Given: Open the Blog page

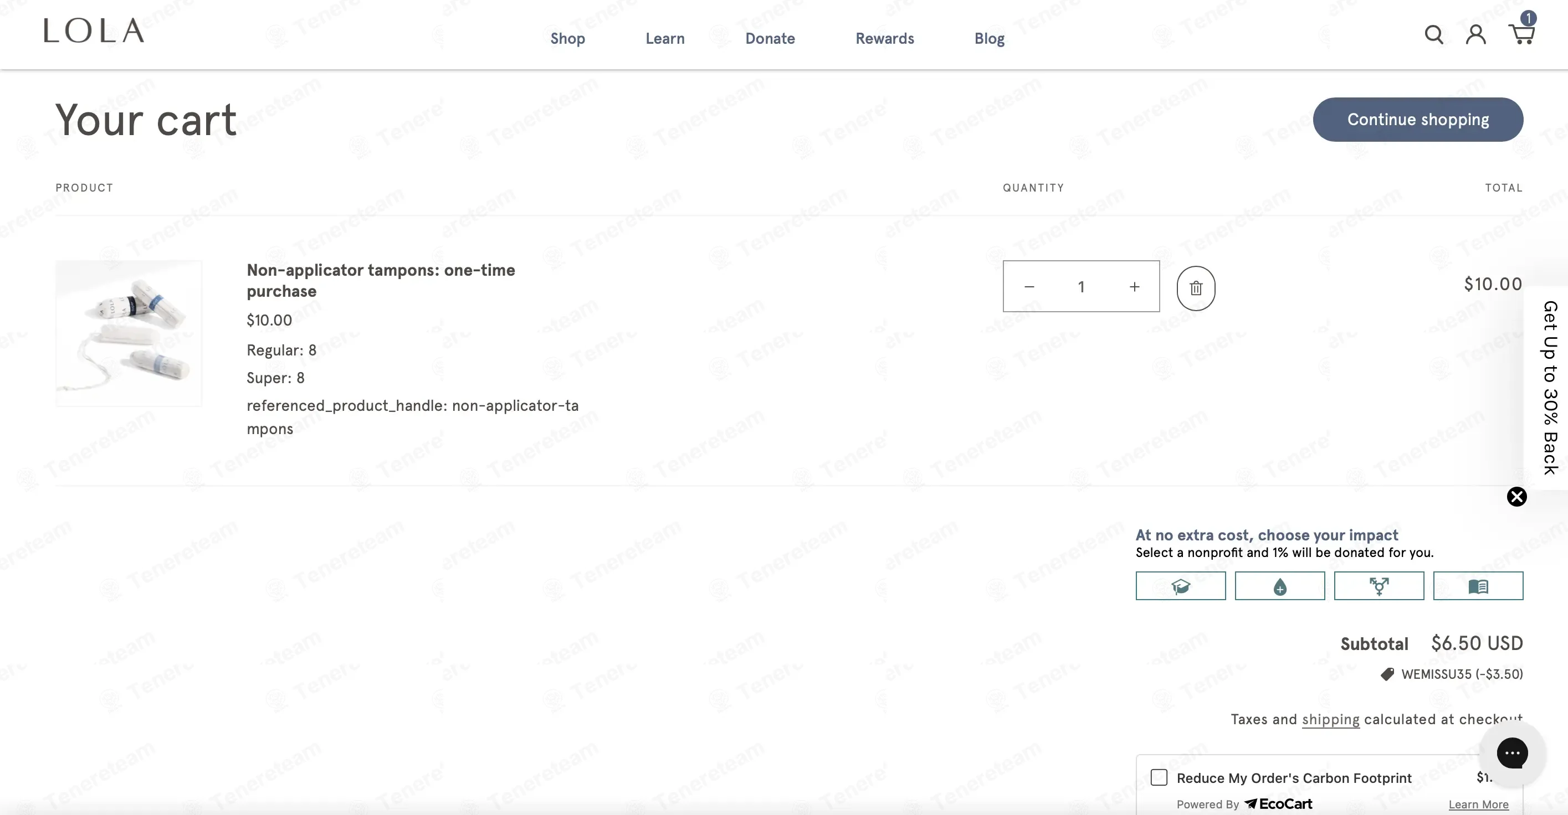Looking at the screenshot, I should [x=989, y=38].
